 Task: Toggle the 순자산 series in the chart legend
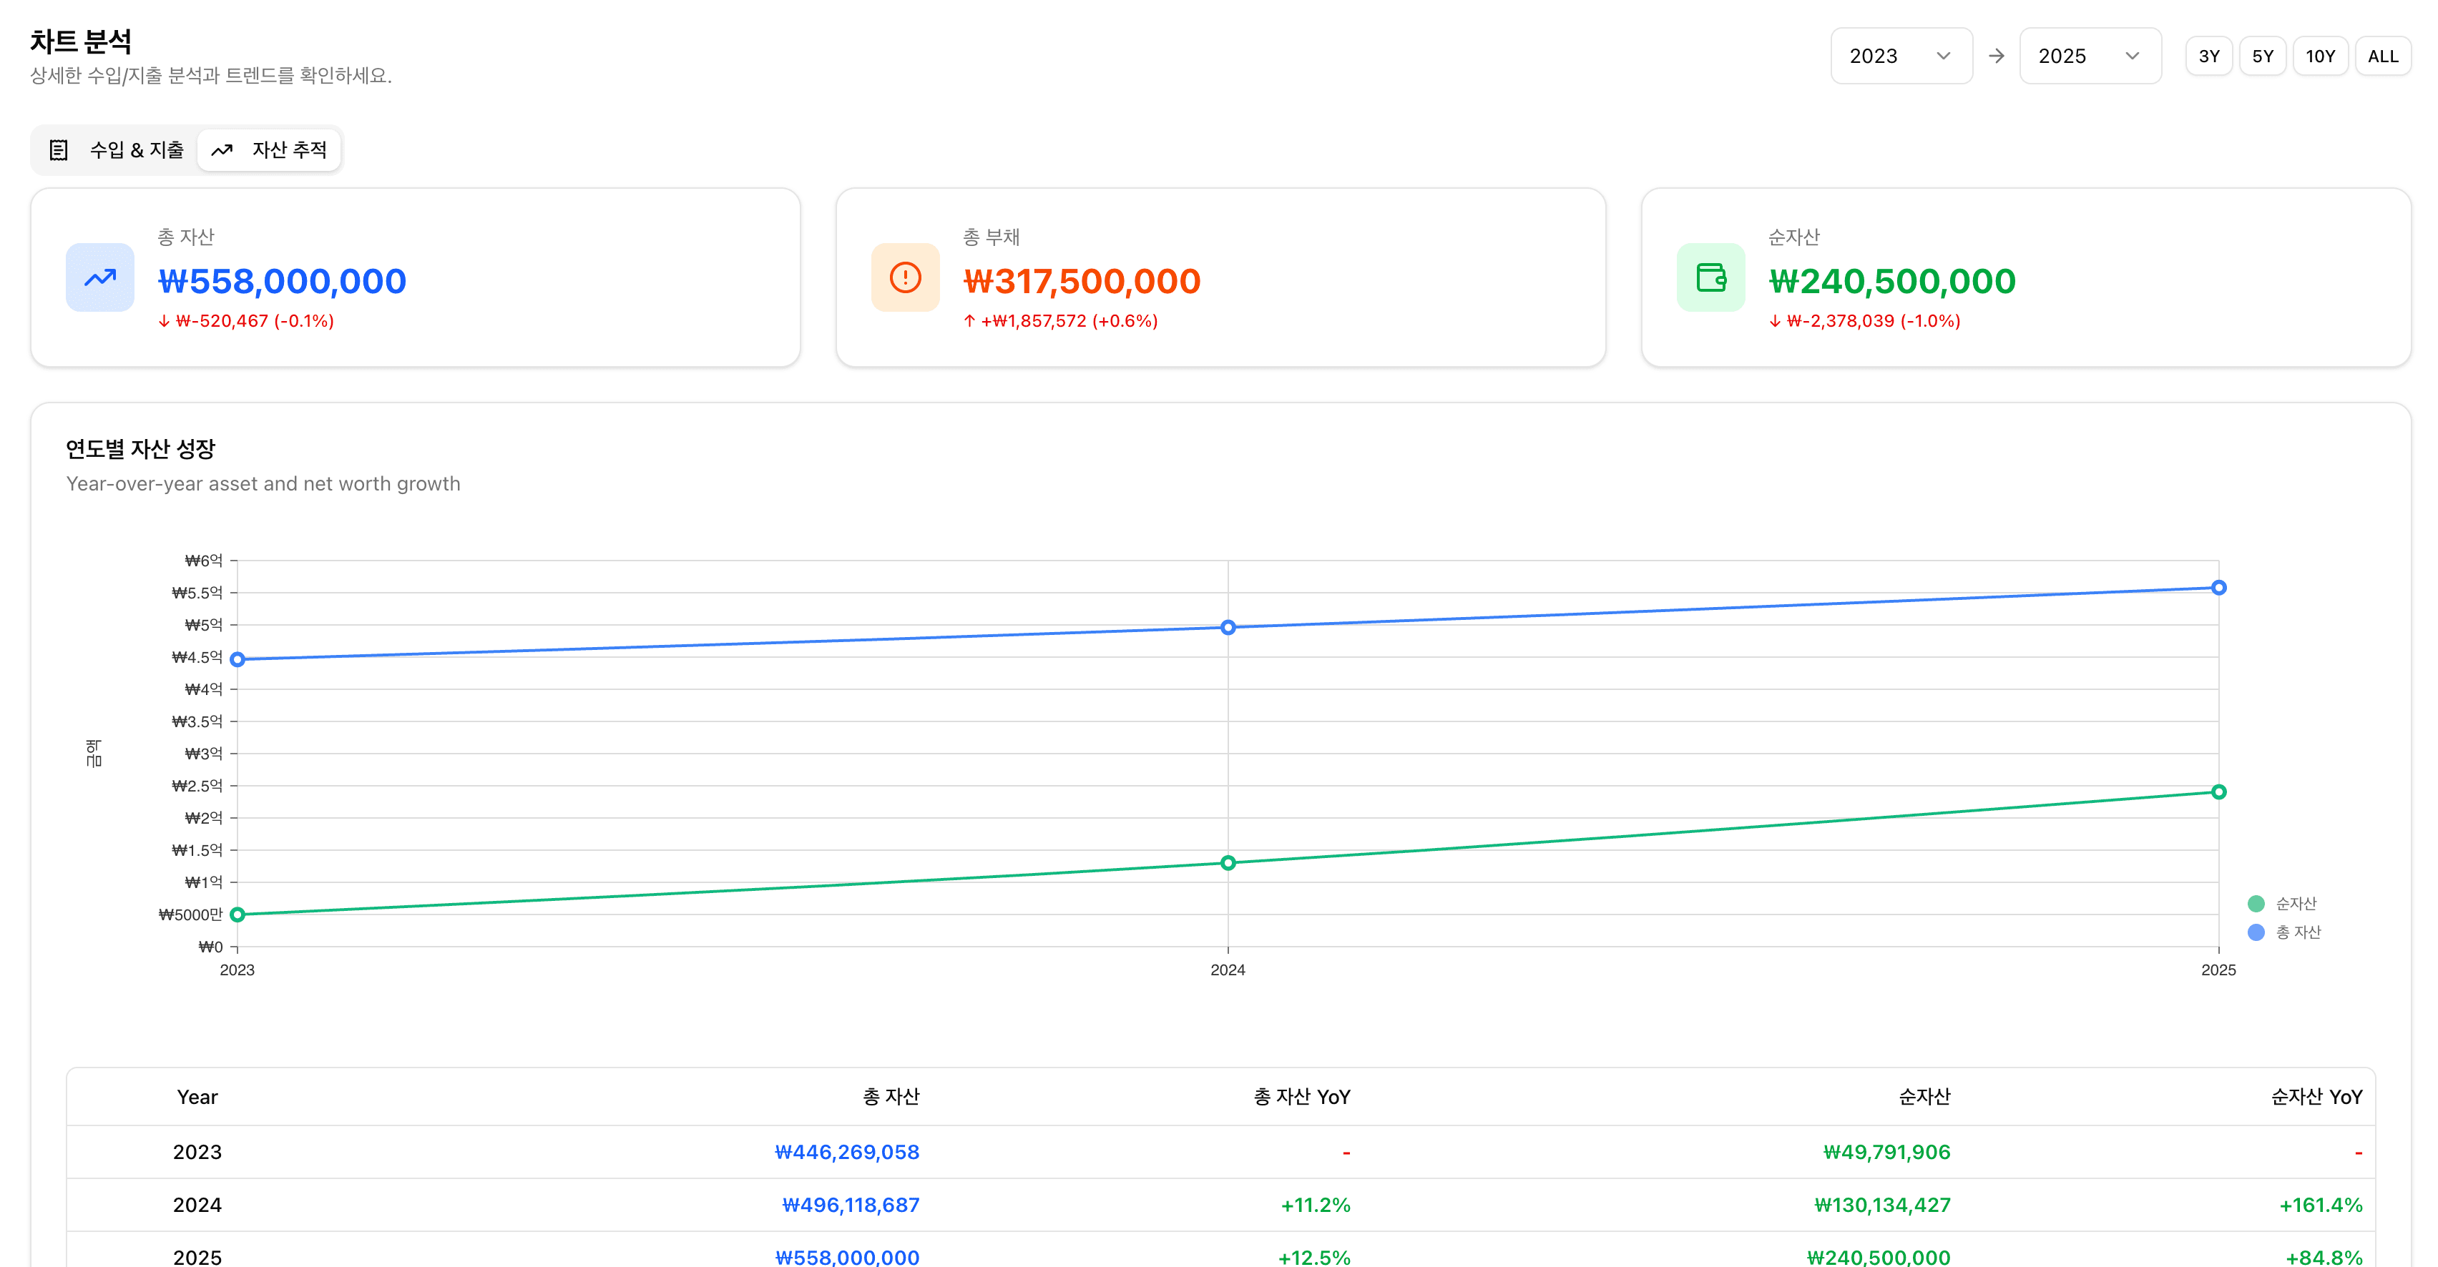coord(2295,904)
